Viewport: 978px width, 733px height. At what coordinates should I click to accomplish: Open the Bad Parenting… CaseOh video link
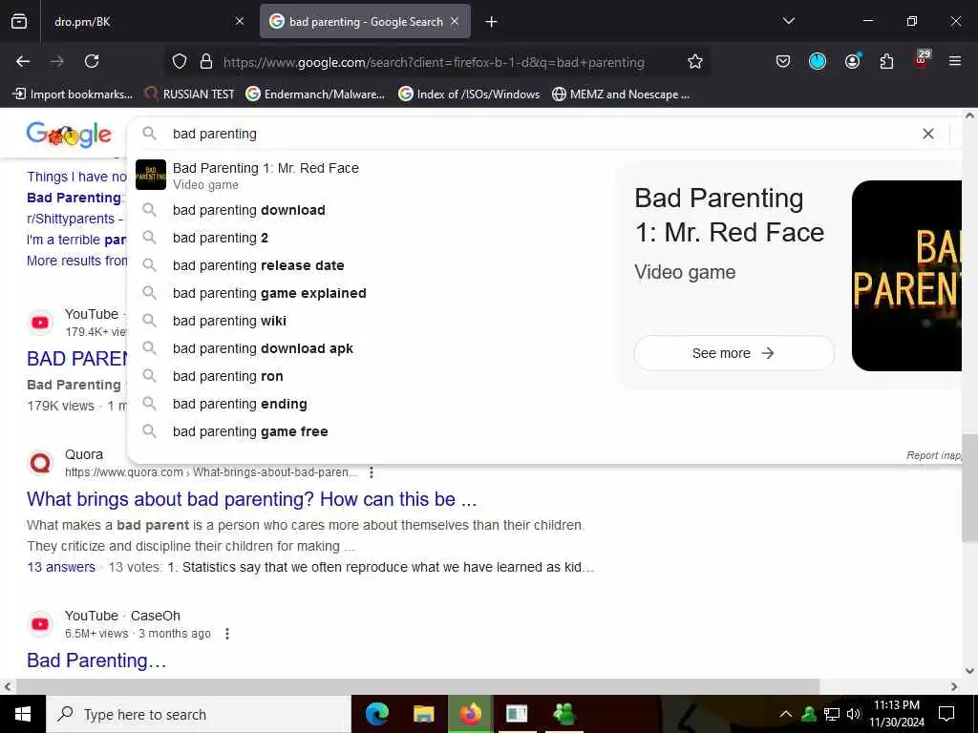[x=96, y=660]
